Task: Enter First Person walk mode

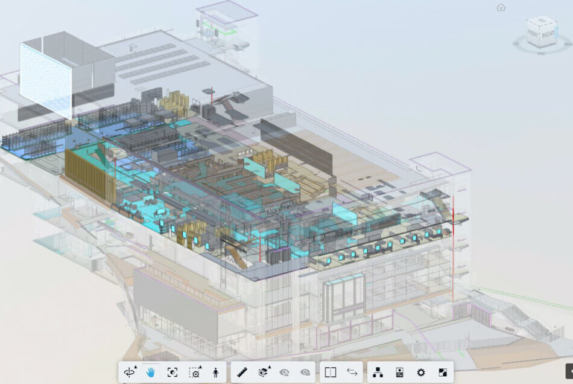Action: (x=217, y=373)
